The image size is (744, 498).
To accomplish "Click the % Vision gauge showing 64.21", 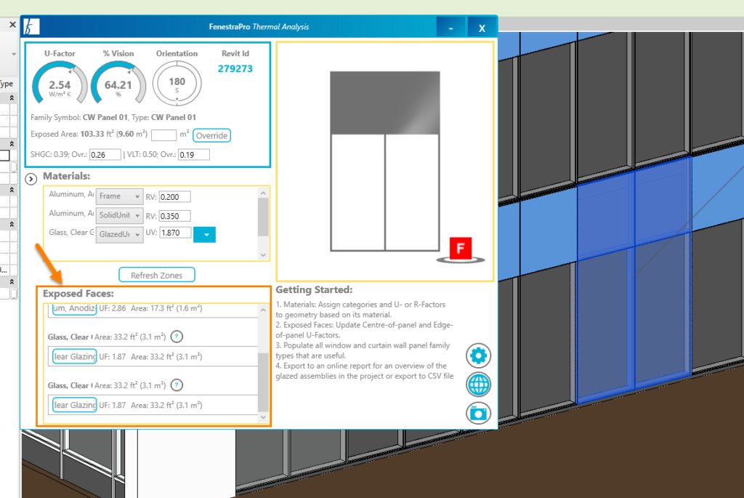I will [x=118, y=83].
